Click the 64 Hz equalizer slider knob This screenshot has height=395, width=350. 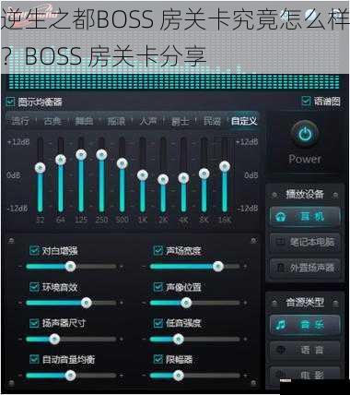61,160
